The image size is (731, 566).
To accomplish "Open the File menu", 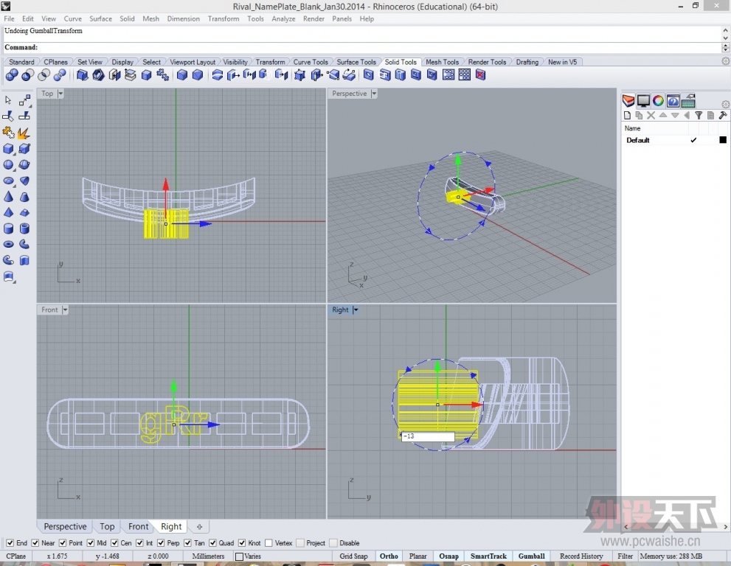I will point(9,18).
